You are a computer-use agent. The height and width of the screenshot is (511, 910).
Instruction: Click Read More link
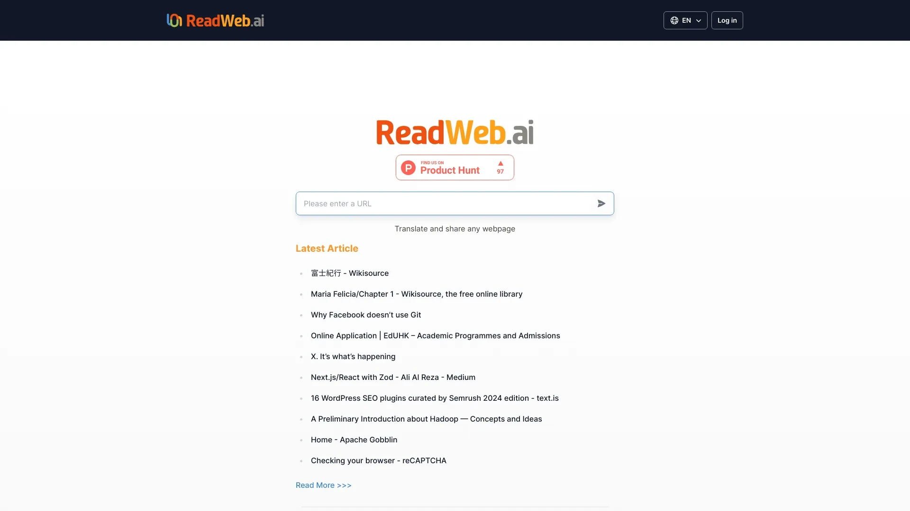point(323,485)
